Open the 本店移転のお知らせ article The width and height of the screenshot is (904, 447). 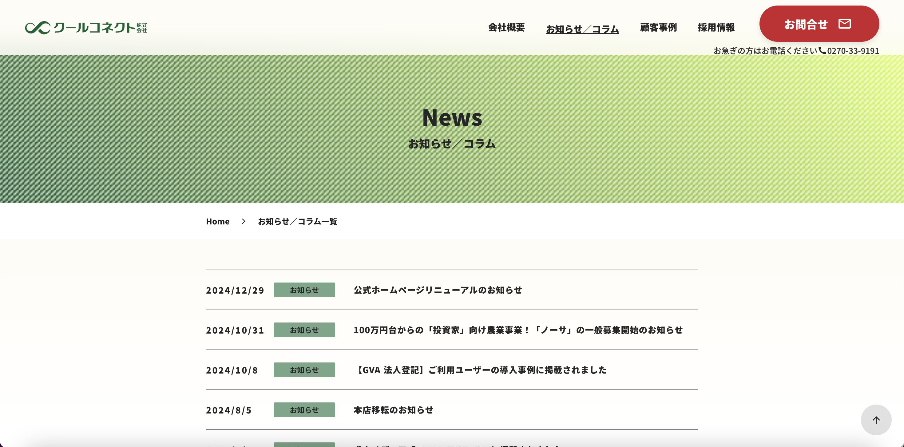[x=393, y=410]
